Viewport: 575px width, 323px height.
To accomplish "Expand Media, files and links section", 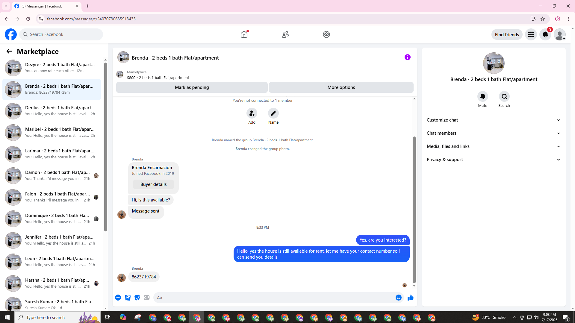I will tap(494, 146).
